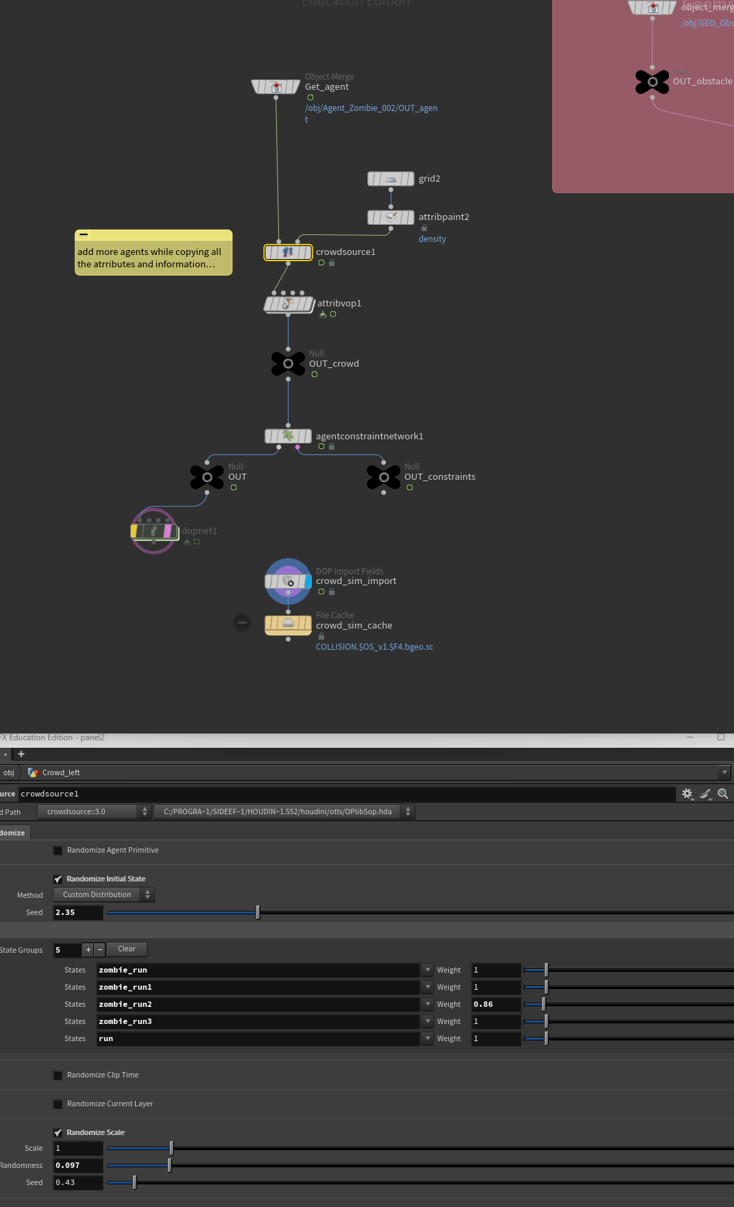Image resolution: width=734 pixels, height=1207 pixels.
Task: Click the Initial State Seed value 2.35
Action: 78,912
